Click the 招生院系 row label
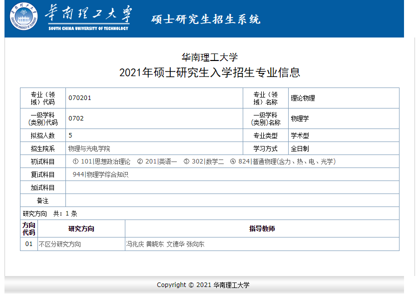Screen dimensions: 416x303 (x=43, y=148)
